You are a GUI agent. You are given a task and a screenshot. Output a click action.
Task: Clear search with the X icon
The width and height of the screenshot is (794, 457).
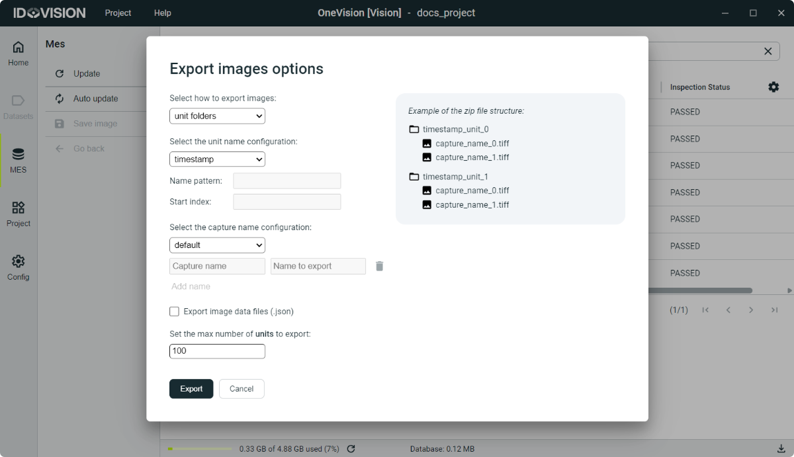(768, 51)
